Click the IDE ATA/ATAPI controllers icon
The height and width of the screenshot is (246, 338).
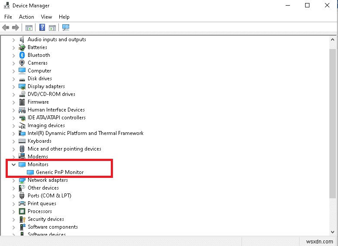[22, 118]
